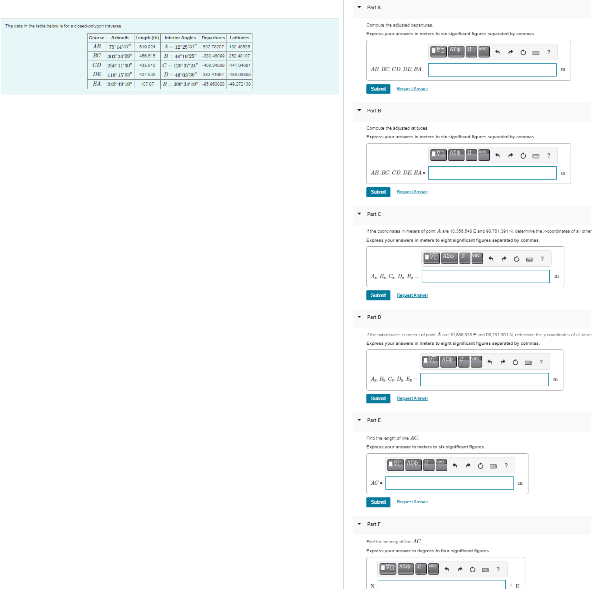This screenshot has height=589, width=592.
Task: Click the undo icon in Part C toolbar
Action: point(491,258)
